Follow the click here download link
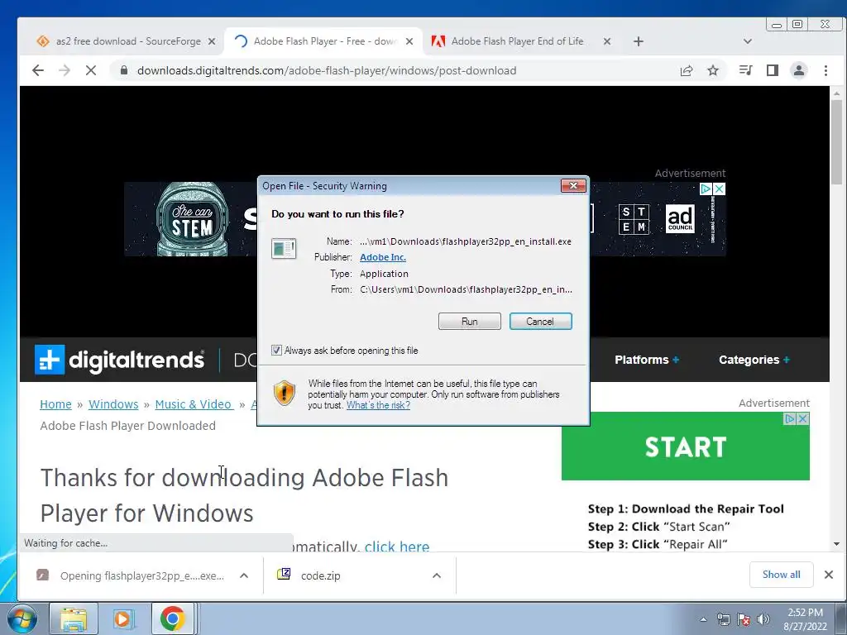Viewport: 847px width, 635px height. pos(397,546)
